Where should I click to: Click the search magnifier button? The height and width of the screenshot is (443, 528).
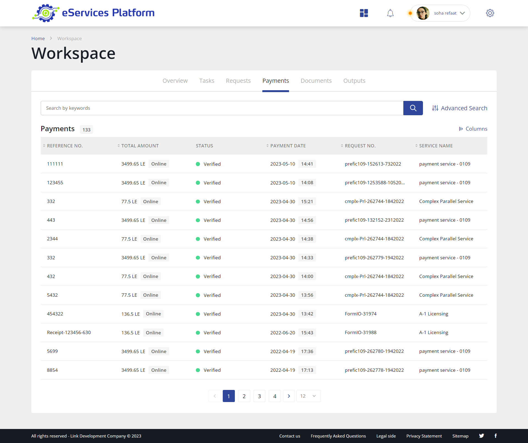(x=413, y=108)
